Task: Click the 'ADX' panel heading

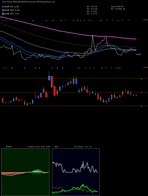Action: point(56,147)
